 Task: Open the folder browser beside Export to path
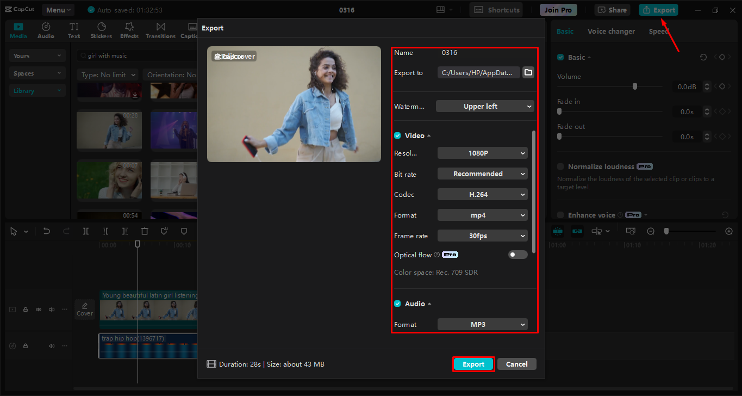(528, 72)
